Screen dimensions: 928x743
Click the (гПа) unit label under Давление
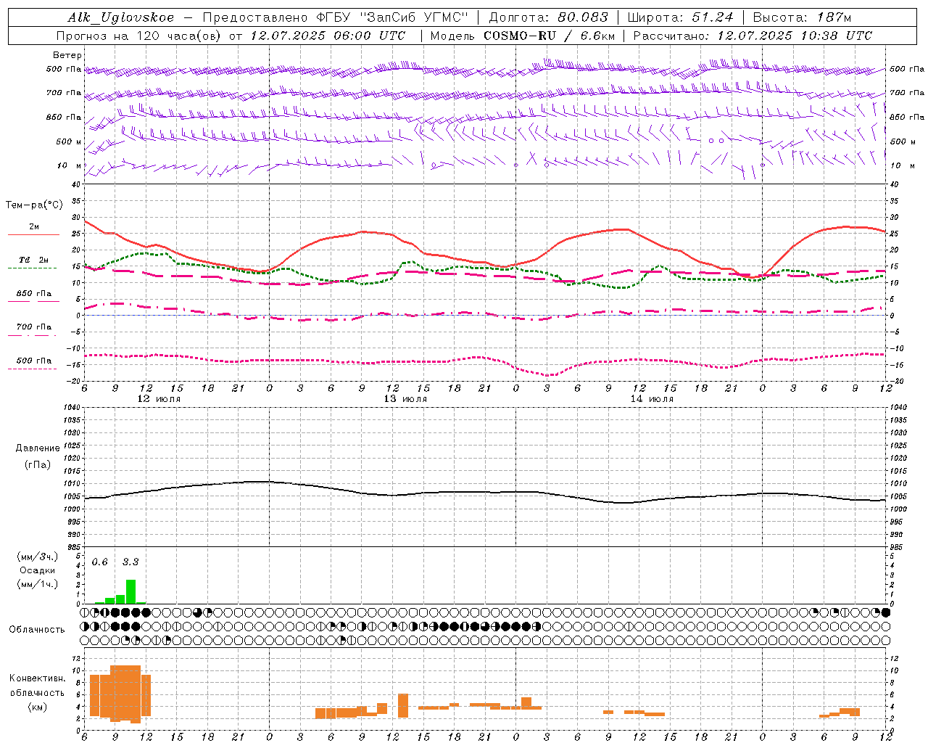38,464
